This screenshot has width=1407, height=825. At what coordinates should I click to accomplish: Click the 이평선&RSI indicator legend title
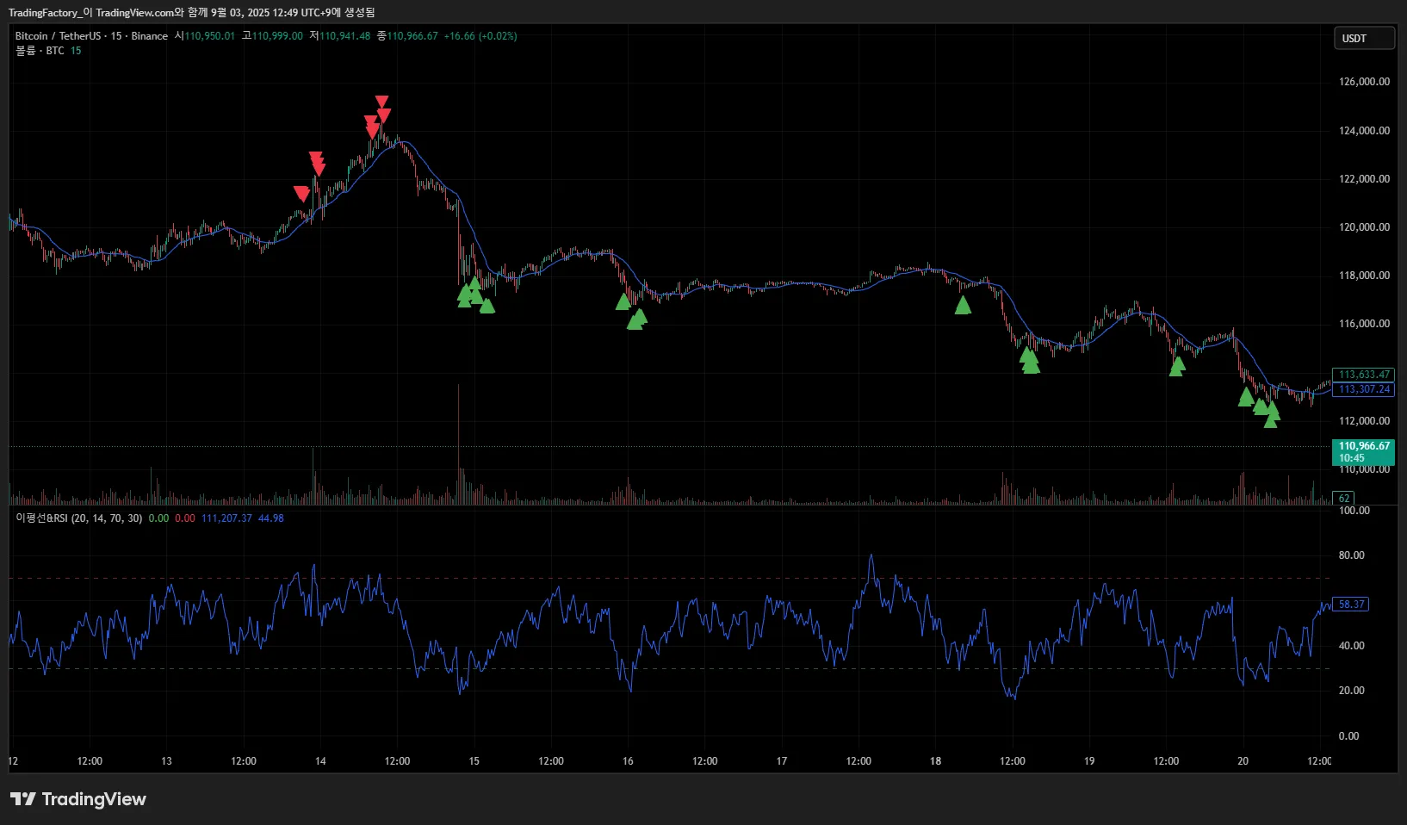click(x=78, y=518)
